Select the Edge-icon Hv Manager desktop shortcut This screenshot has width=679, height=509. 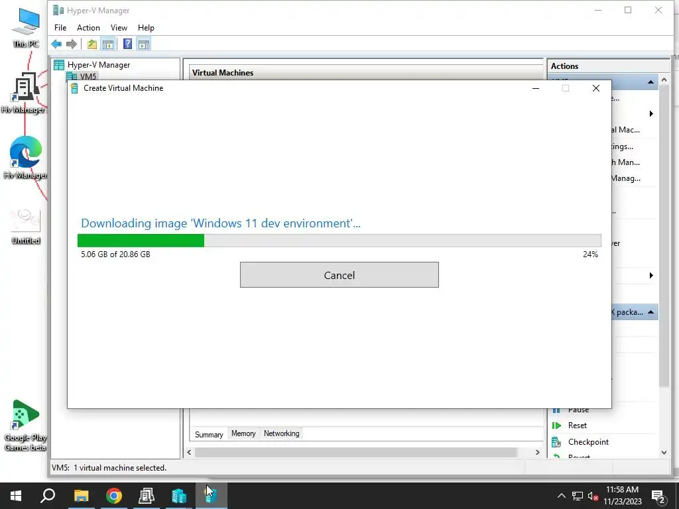pos(25,158)
